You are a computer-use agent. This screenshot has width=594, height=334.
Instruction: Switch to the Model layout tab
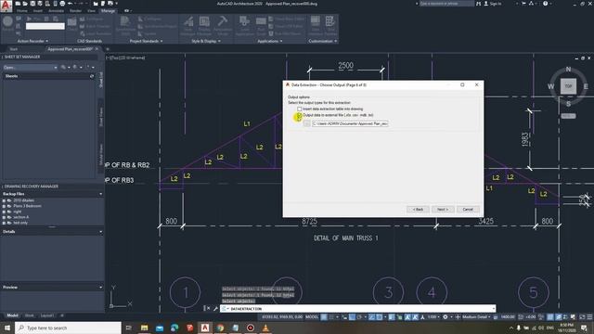[x=12, y=315]
